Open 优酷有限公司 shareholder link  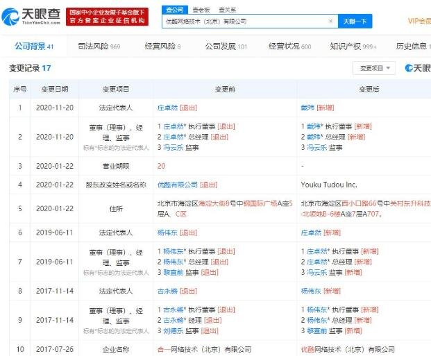coord(178,185)
